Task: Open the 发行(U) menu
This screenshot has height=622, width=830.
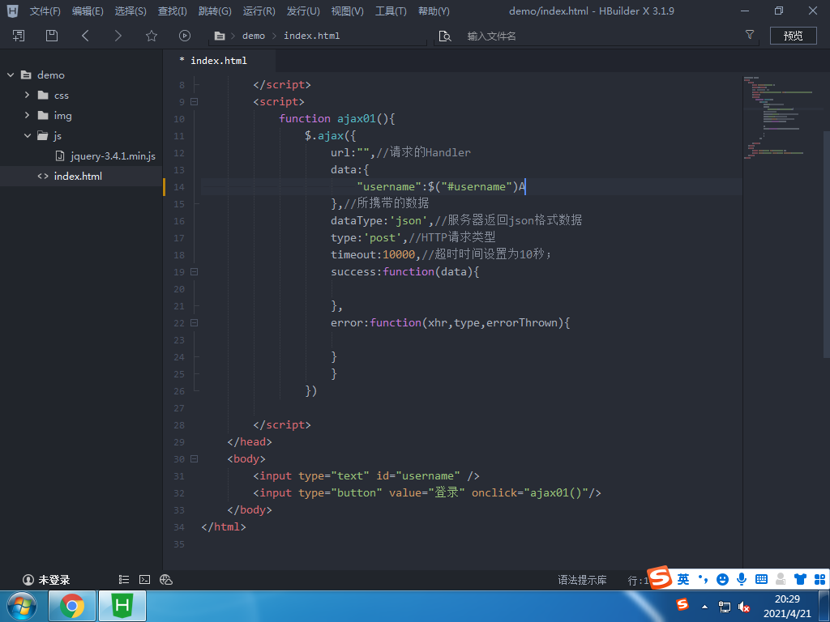Action: pos(303,11)
